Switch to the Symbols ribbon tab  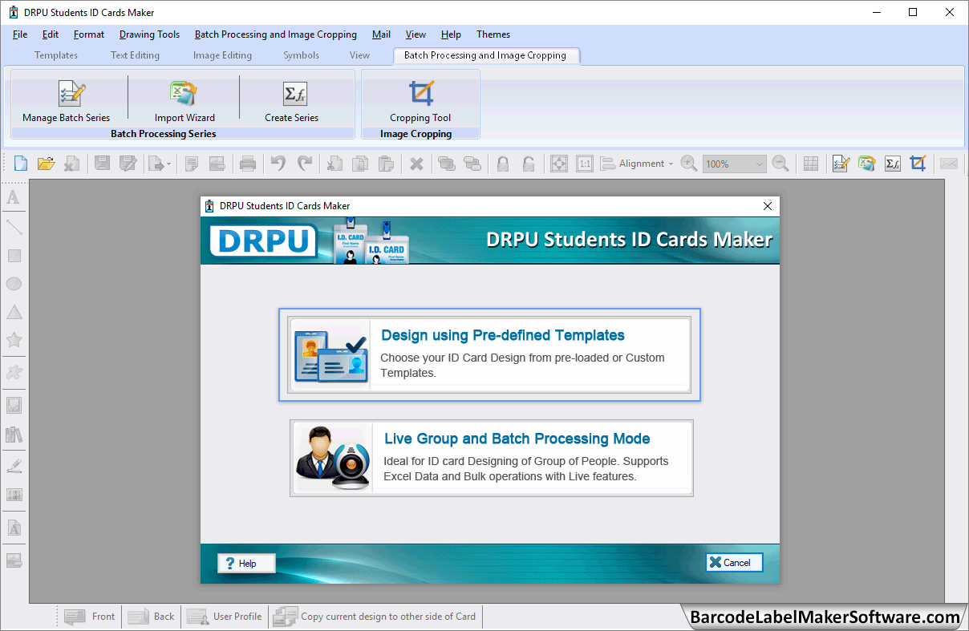pos(301,55)
